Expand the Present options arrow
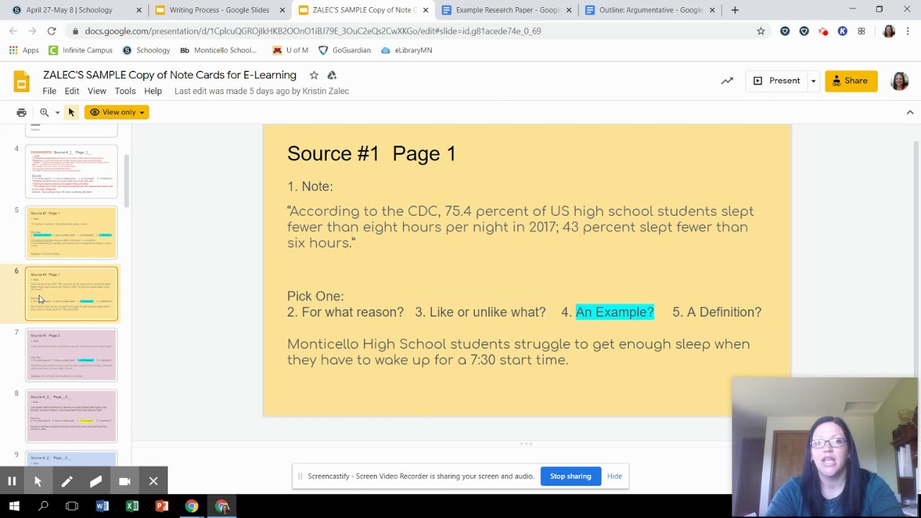The image size is (921, 518). tap(813, 81)
